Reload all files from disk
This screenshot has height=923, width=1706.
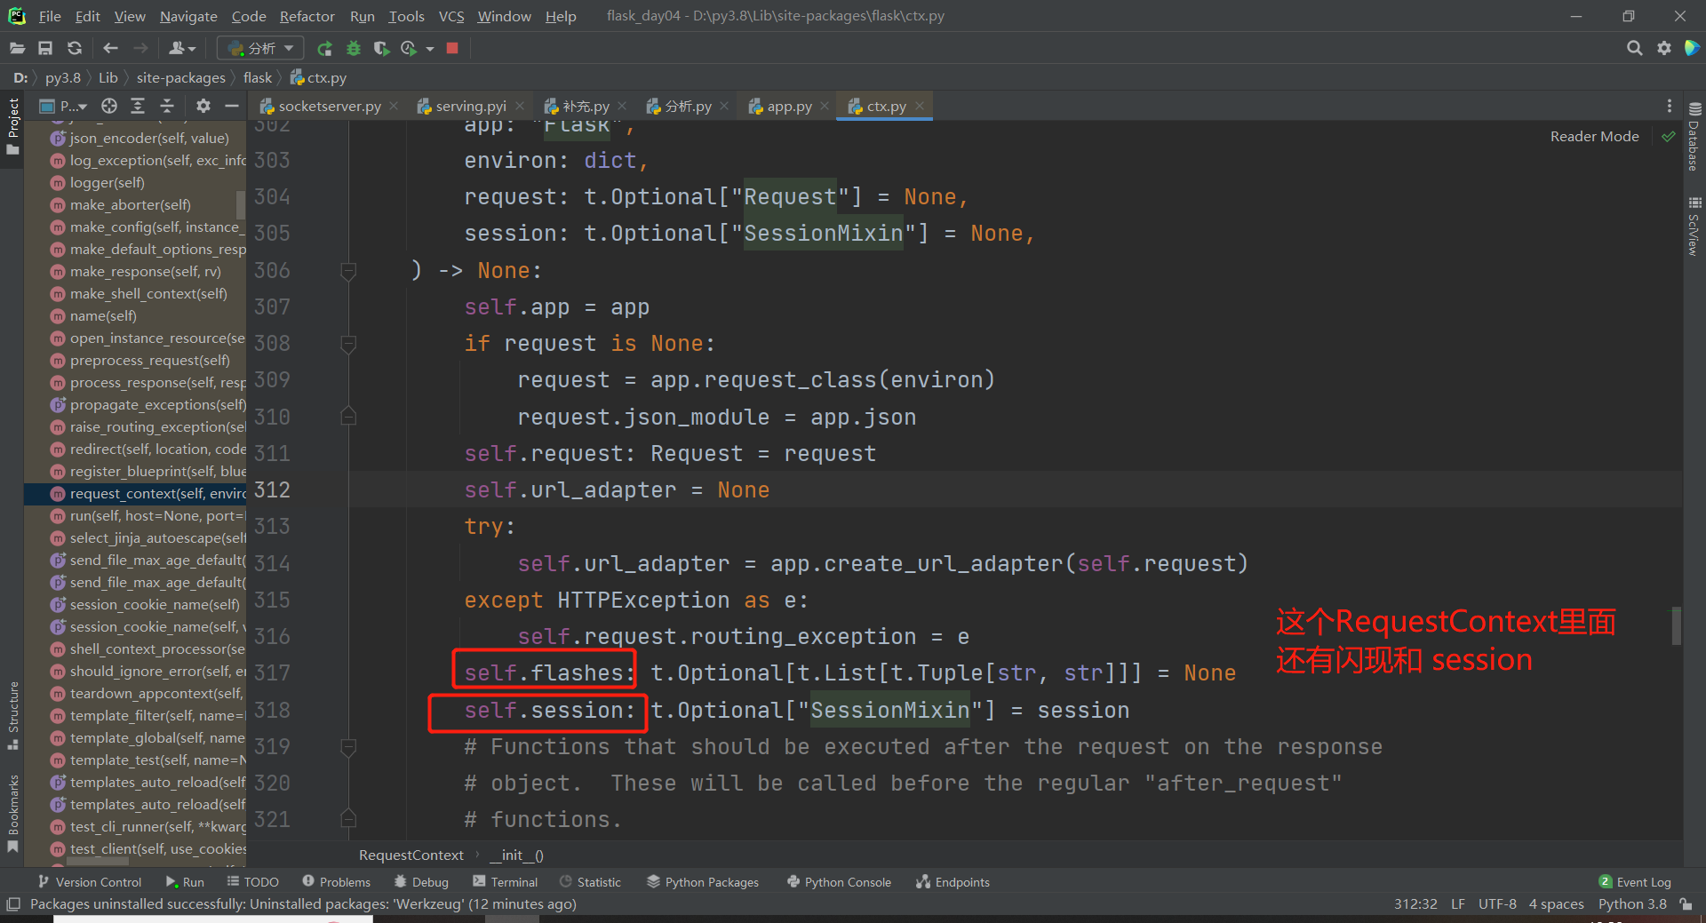tap(75, 48)
